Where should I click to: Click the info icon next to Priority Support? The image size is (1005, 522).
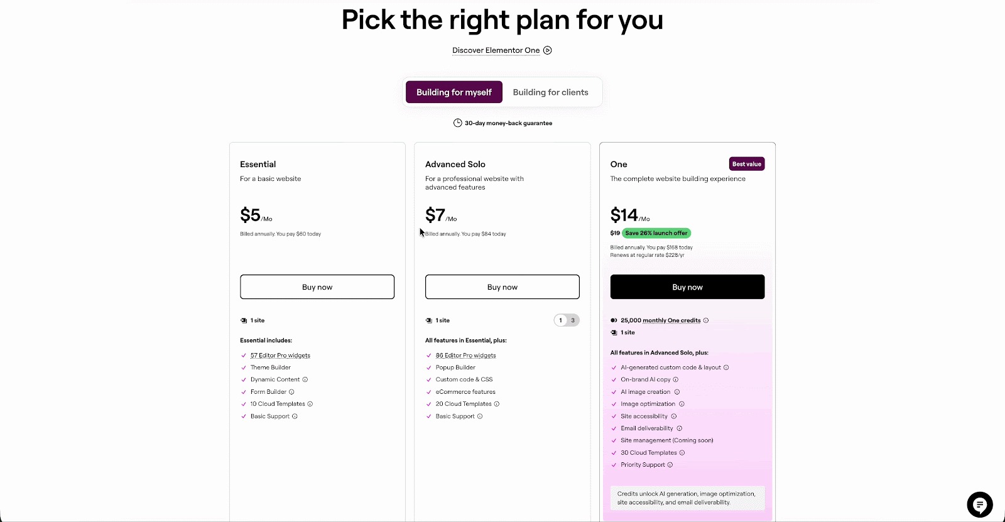[x=670, y=464]
